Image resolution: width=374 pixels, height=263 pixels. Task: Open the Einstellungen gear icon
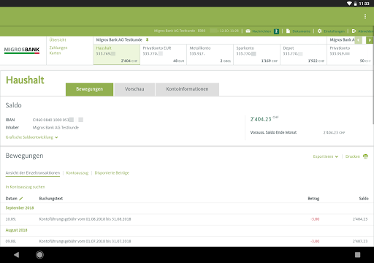click(x=320, y=31)
